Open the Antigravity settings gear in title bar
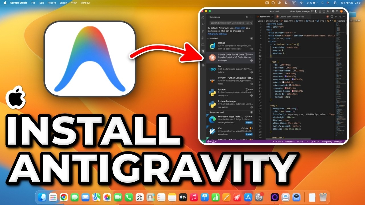Screen dimensions: 365x205 (337, 11)
